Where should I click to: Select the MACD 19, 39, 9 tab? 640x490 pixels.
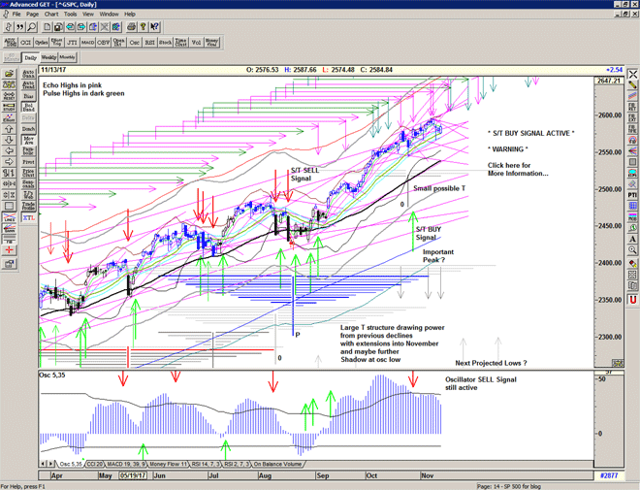(x=122, y=465)
